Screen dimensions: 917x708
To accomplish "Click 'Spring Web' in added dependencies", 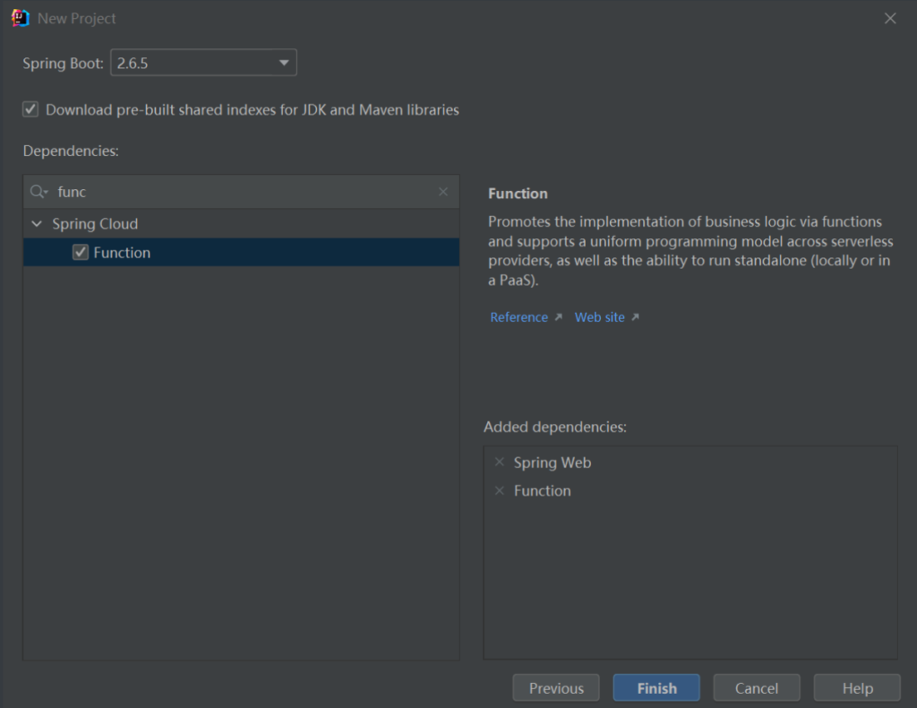I will (553, 462).
